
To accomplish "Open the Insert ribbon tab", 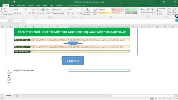I will tap(12, 6).
